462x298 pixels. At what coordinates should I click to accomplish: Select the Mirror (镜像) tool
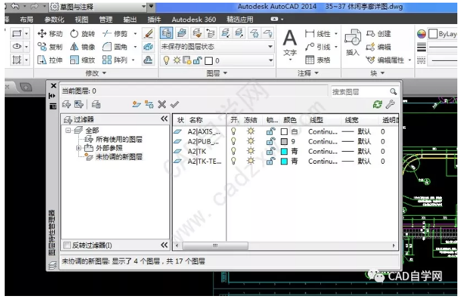coord(82,47)
